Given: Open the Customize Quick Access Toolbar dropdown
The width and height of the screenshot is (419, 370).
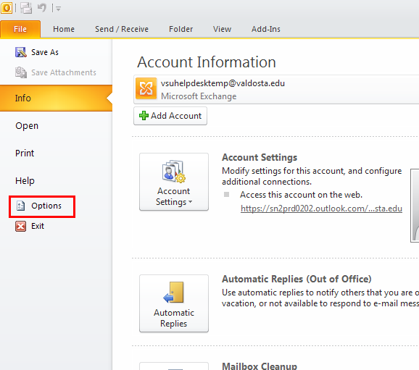Looking at the screenshot, I should click(59, 9).
